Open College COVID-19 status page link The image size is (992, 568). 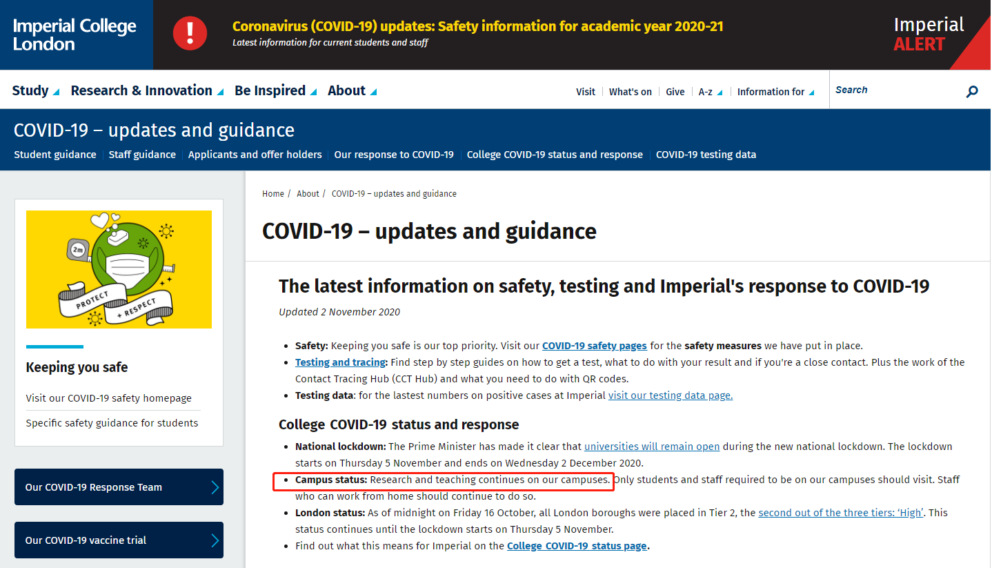[x=577, y=546]
